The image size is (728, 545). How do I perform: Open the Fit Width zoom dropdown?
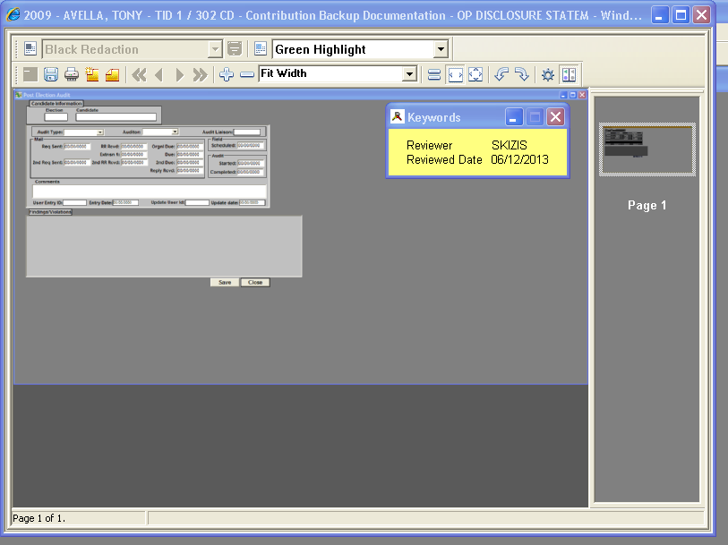click(409, 73)
